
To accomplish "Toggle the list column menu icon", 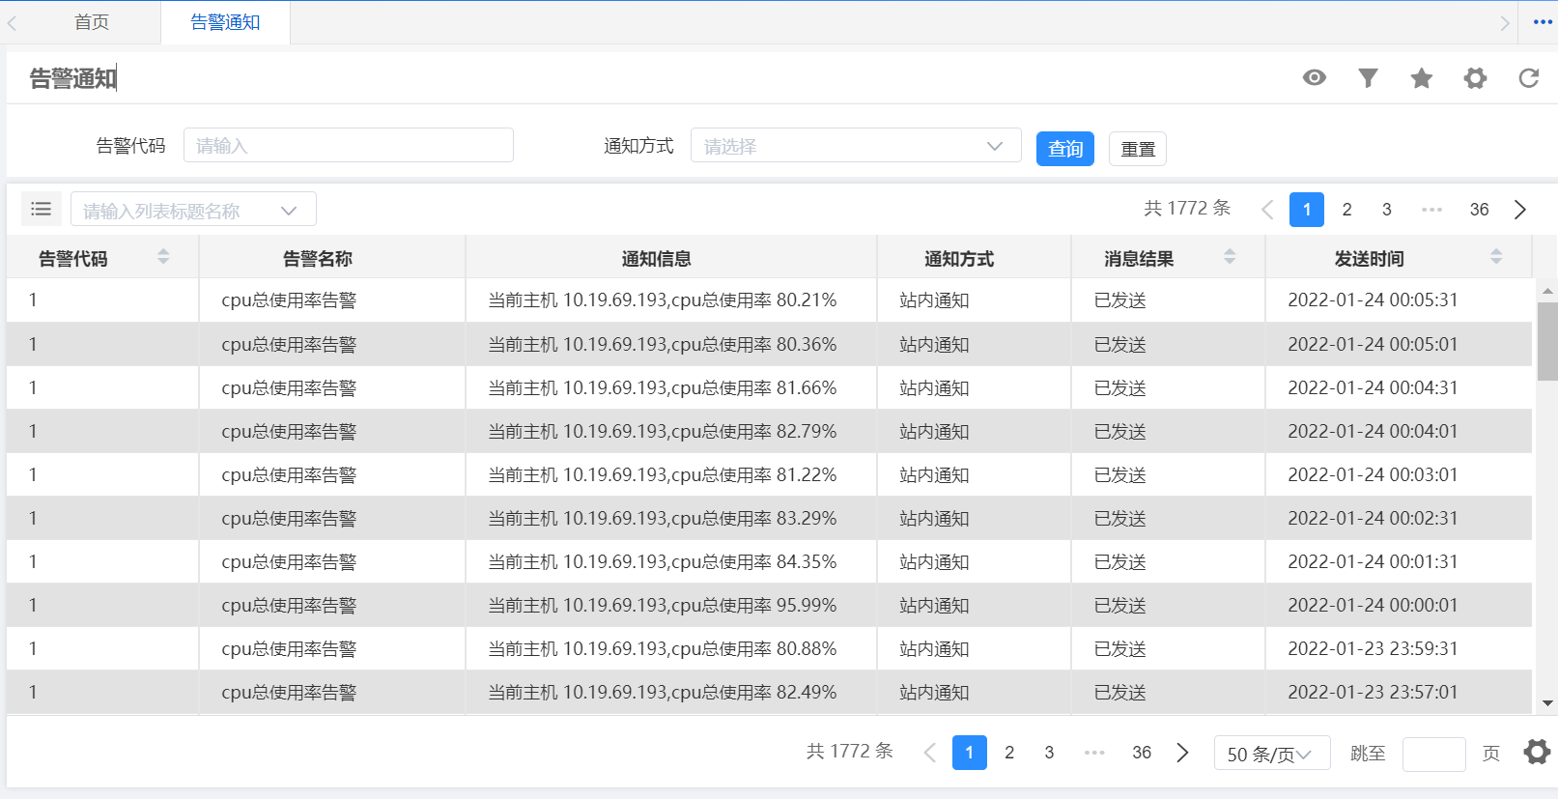I will coord(42,209).
